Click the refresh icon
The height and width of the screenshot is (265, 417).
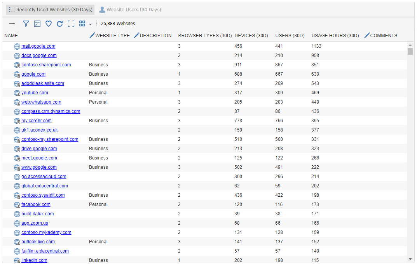click(60, 24)
